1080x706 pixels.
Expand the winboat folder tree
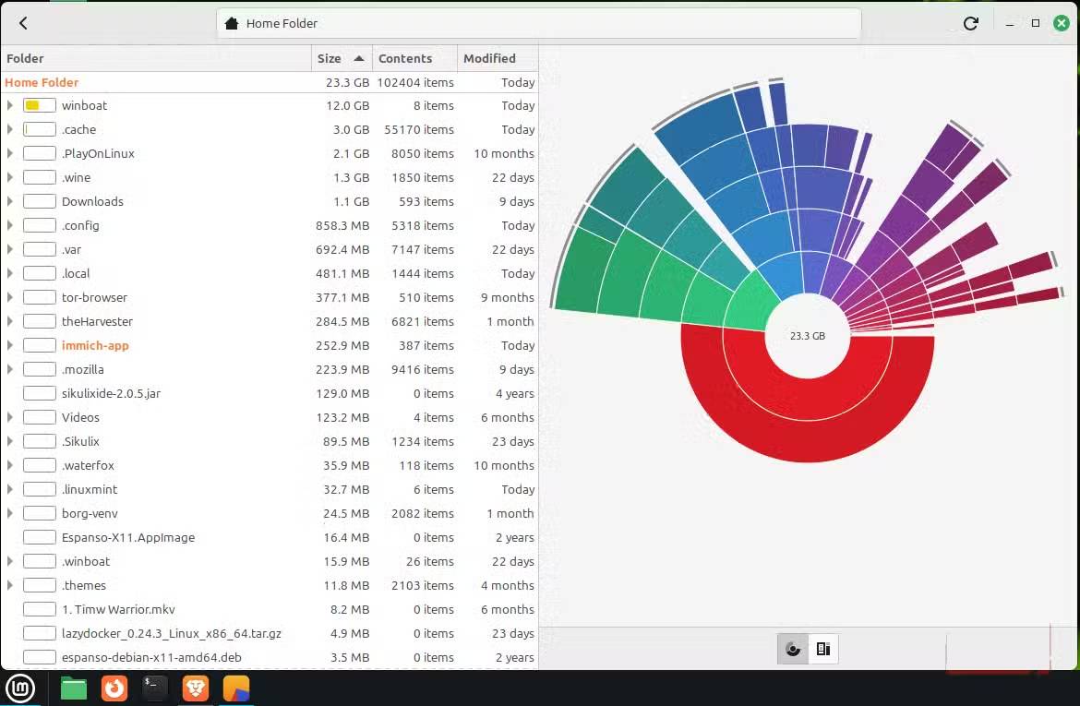[x=10, y=105]
